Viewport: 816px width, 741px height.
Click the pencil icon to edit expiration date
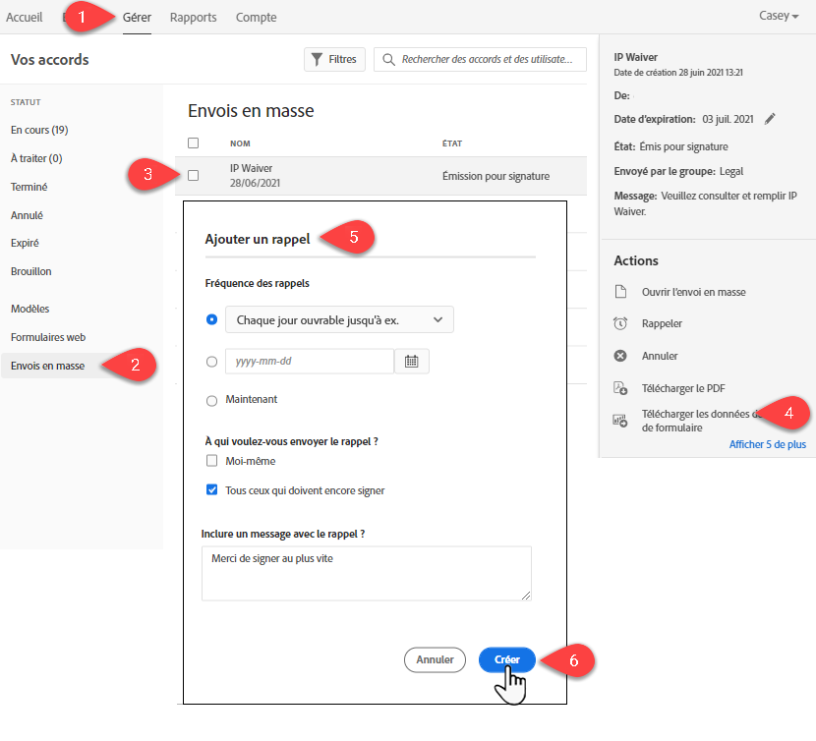click(x=770, y=119)
